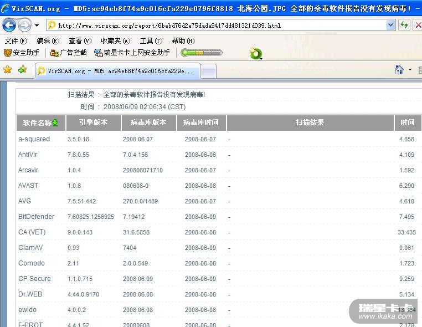
Task: Click scan time value 0.061
Action: tap(406, 248)
